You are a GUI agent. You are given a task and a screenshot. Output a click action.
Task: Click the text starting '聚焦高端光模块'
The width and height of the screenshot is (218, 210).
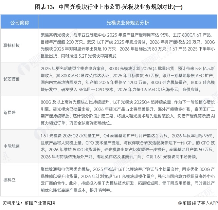(x=128, y=45)
